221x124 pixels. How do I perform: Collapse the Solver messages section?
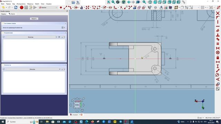(65, 23)
